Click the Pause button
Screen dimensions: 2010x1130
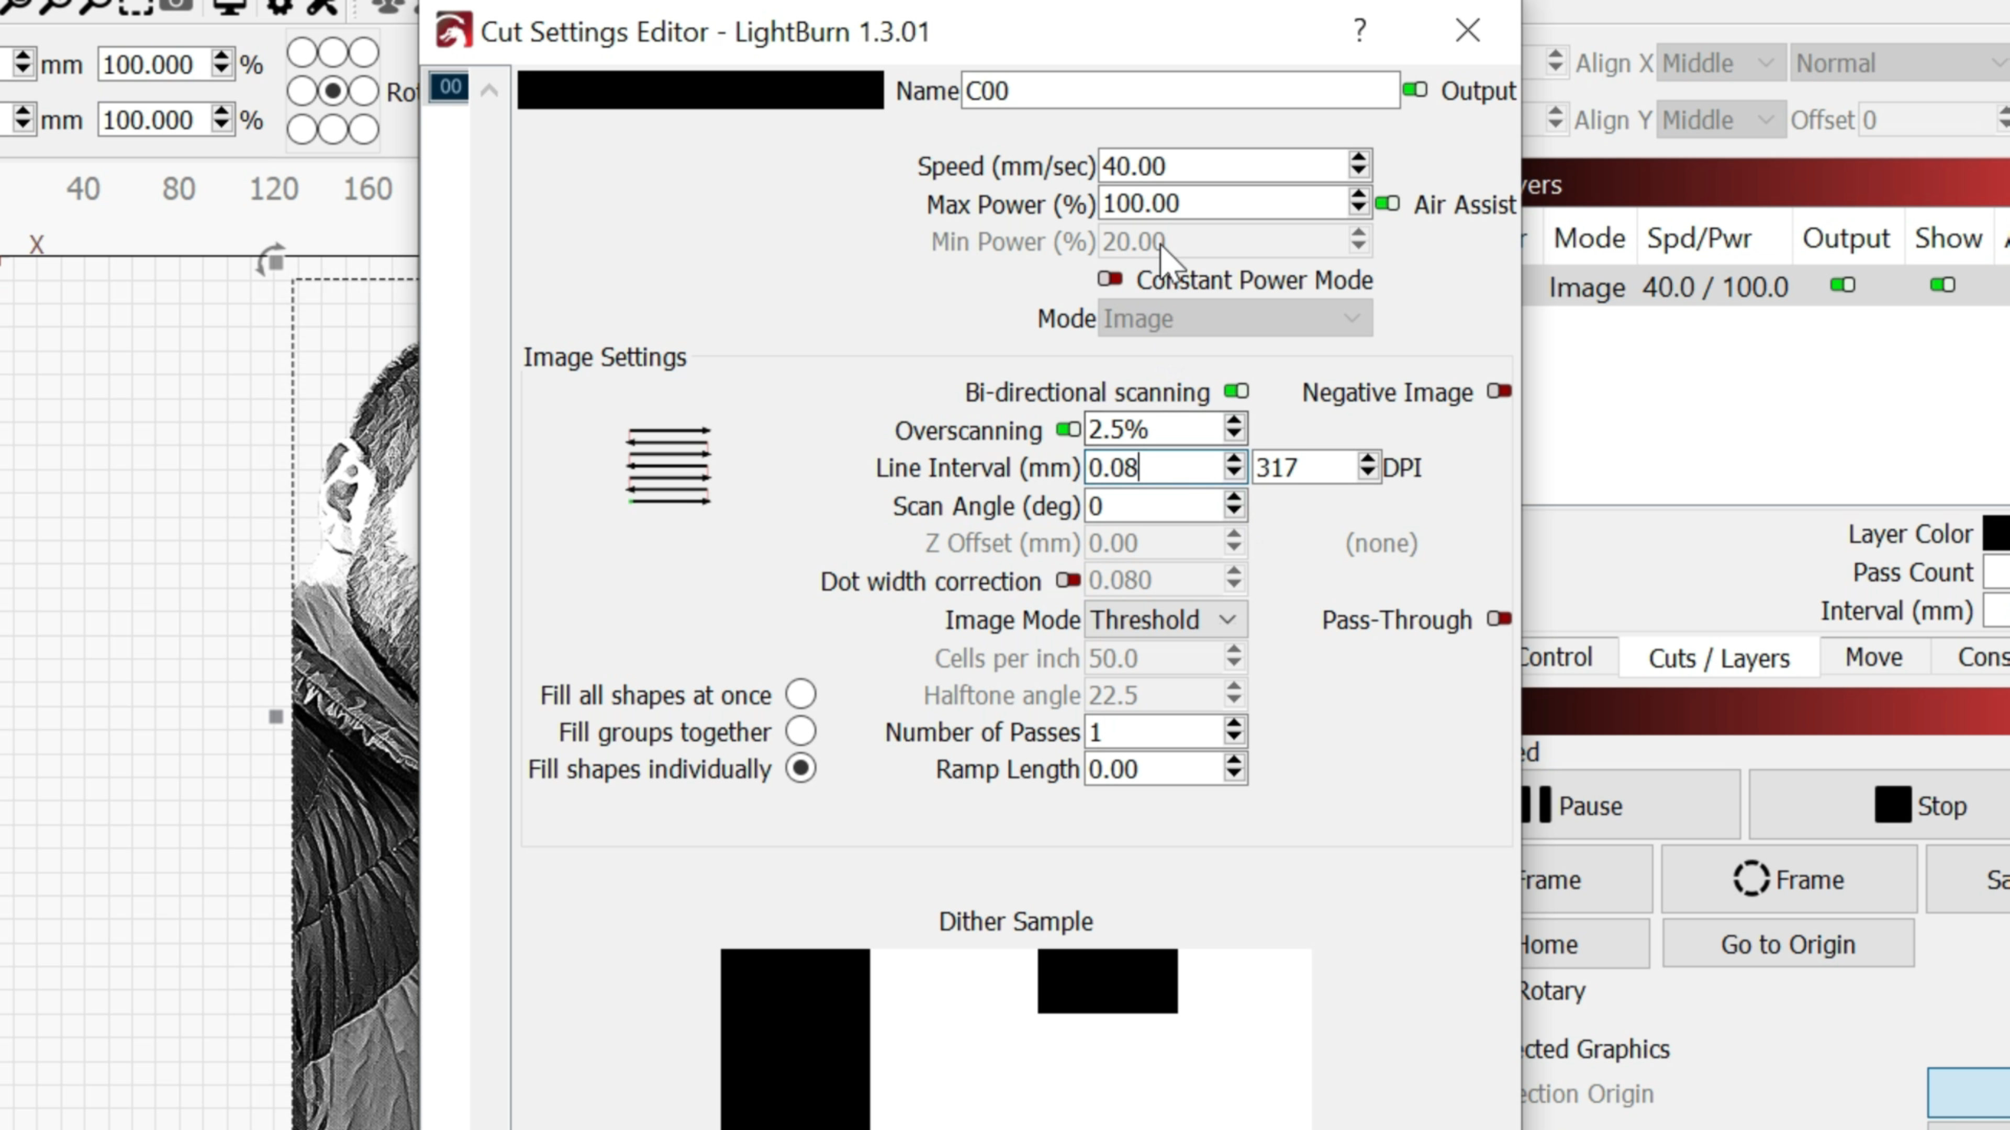coord(1629,806)
